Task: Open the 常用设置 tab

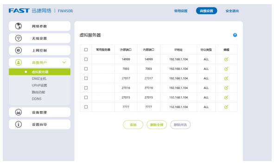Action: [181, 11]
